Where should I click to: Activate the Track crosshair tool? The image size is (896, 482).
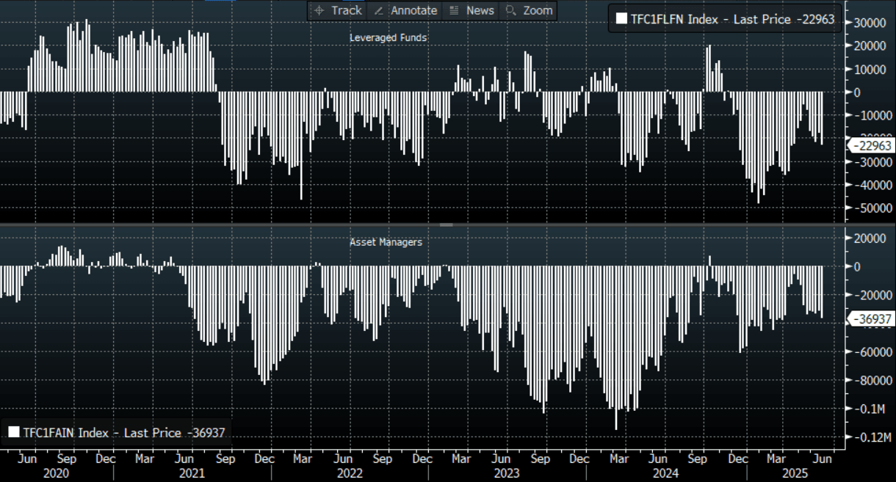click(x=338, y=10)
